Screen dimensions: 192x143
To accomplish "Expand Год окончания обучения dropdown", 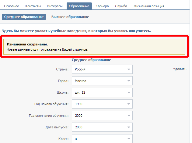I will point(102,116).
